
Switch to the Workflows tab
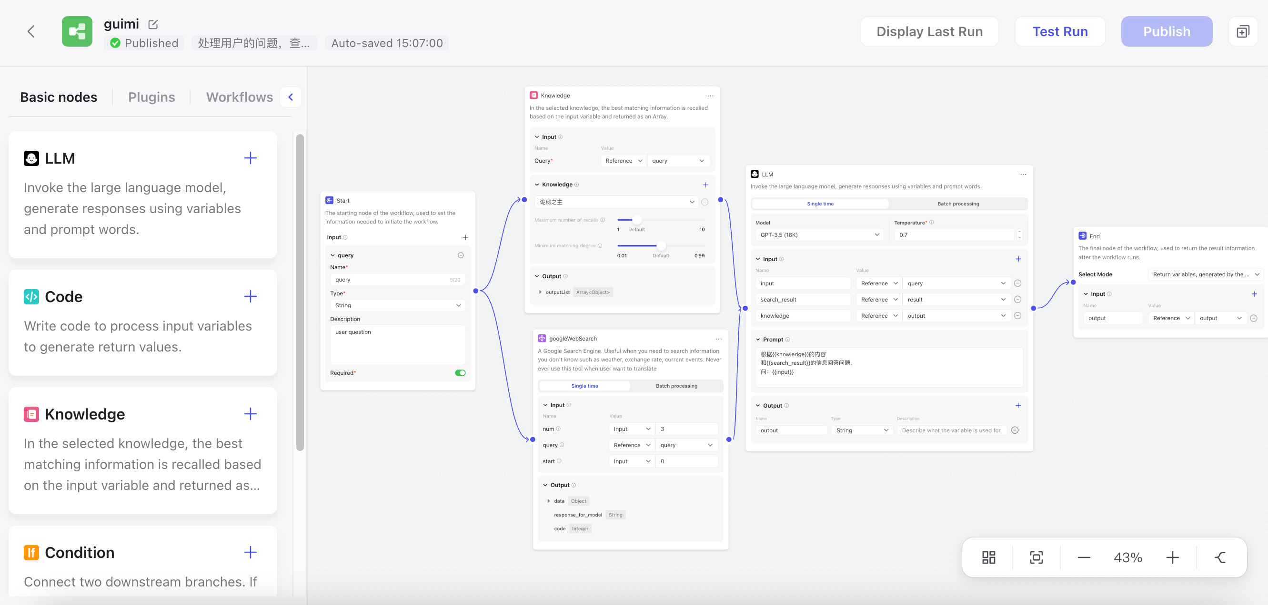(x=239, y=97)
